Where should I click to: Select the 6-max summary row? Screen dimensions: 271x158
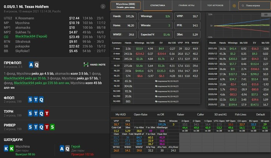(155, 54)
